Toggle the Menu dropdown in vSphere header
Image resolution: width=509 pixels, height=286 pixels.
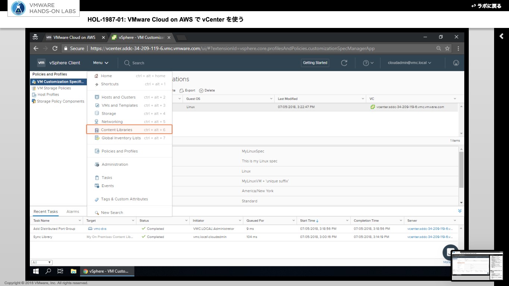101,63
